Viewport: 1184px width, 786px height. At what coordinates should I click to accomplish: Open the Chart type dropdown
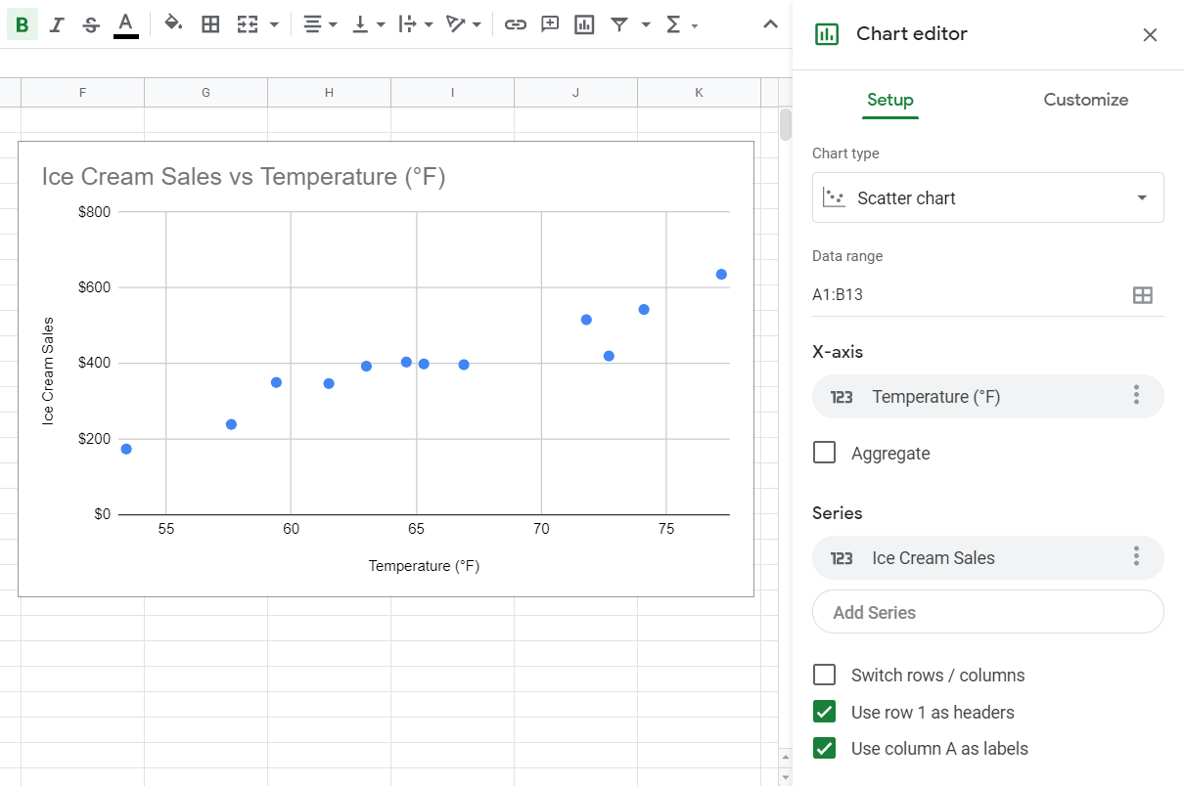(x=987, y=196)
